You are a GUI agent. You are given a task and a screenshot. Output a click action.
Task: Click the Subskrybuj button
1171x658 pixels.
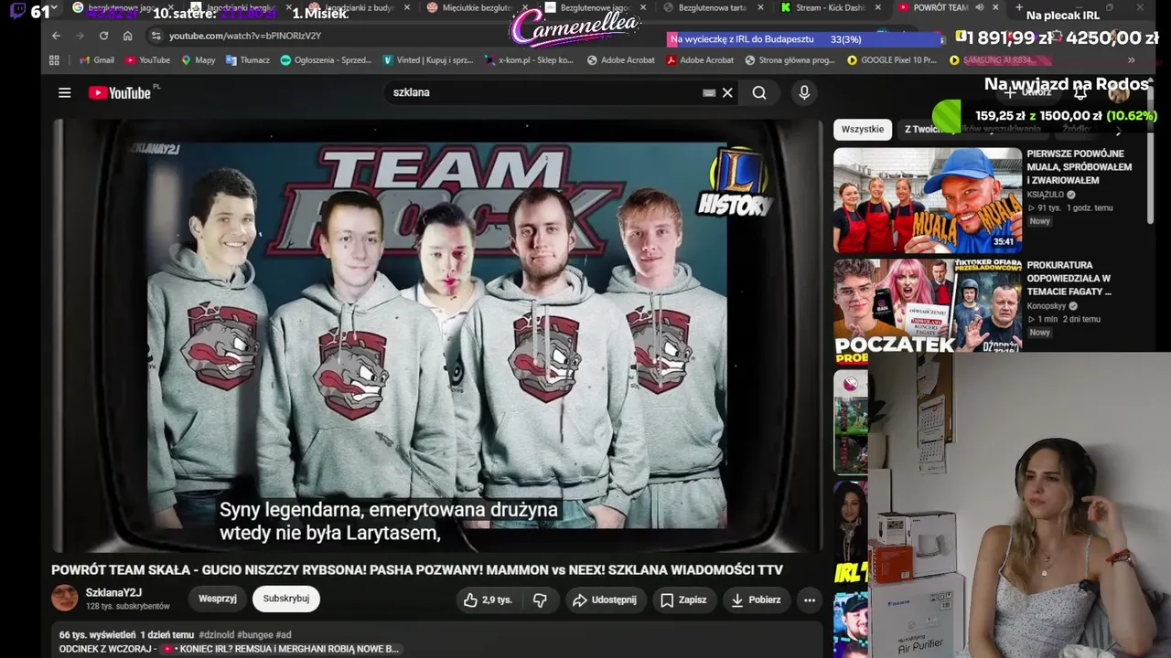(286, 599)
